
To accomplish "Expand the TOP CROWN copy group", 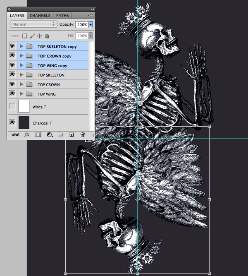I will pyautogui.click(x=21, y=56).
